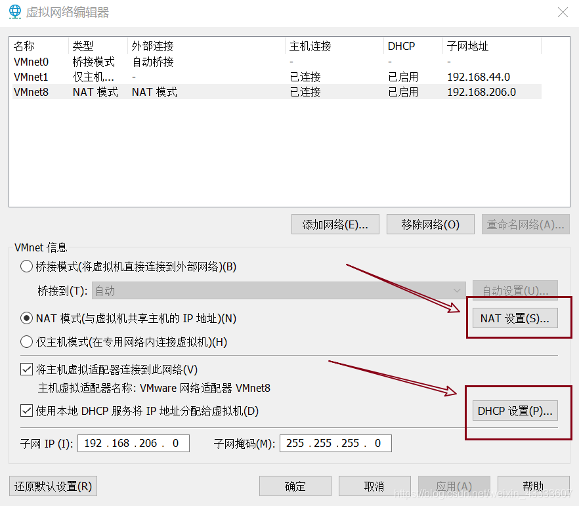Image resolution: width=579 pixels, height=506 pixels.
Task: Open DHCP 设置(P)... button
Action: (515, 411)
